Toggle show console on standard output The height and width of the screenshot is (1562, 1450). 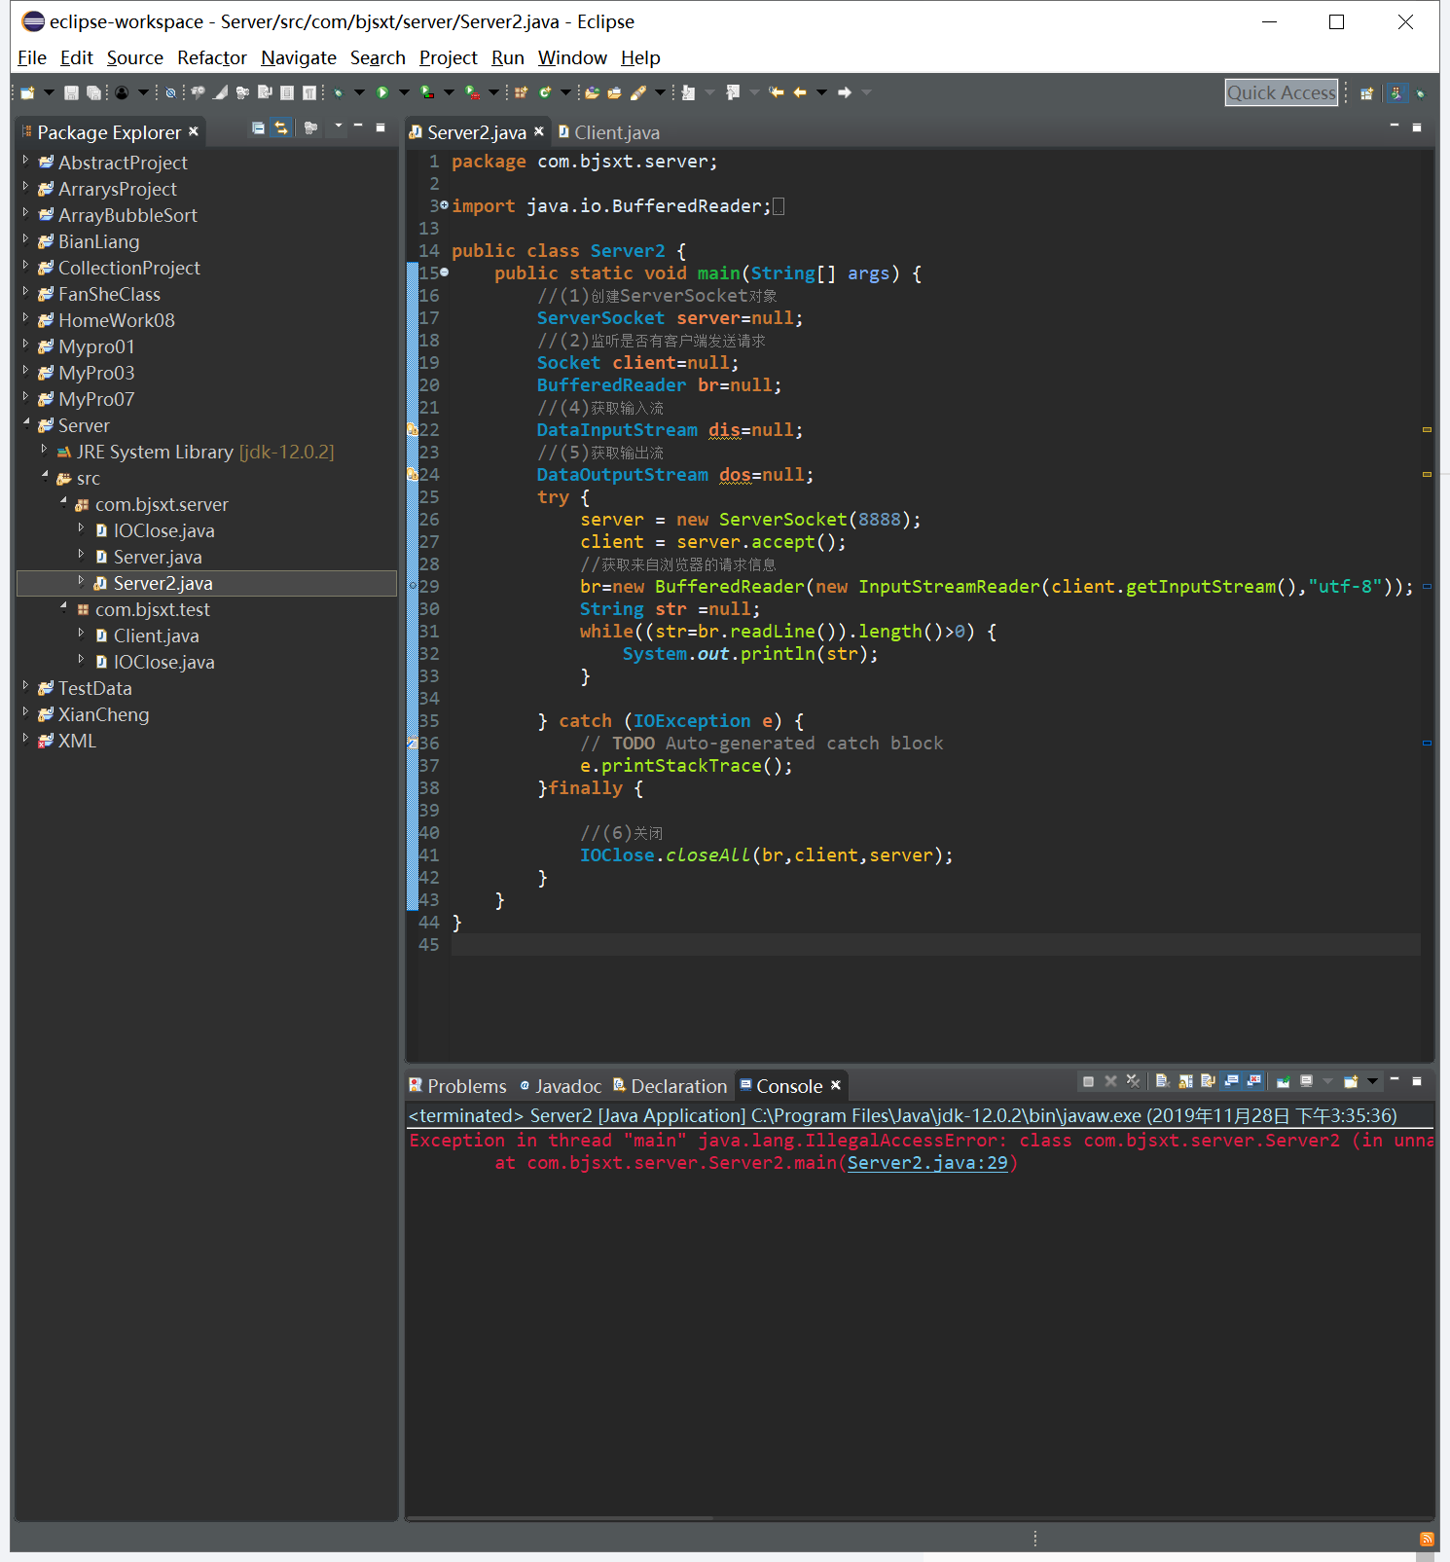[1231, 1081]
